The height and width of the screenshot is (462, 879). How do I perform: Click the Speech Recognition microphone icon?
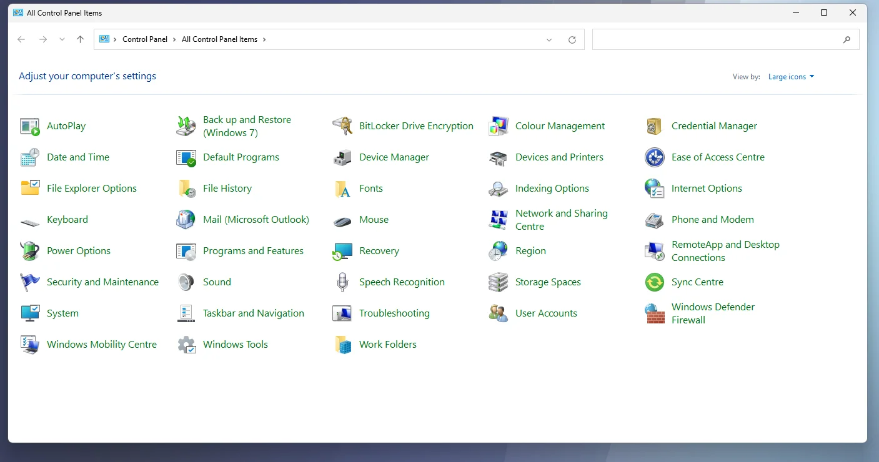[x=342, y=282]
